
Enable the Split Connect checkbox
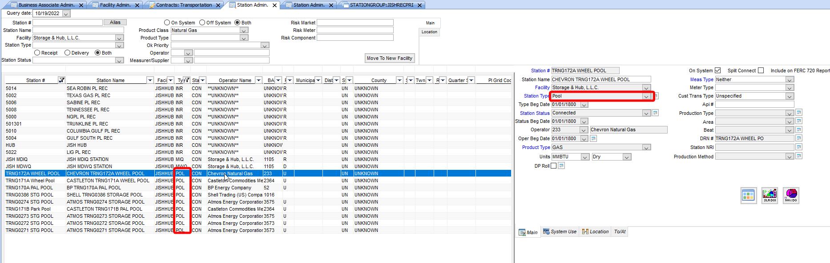pos(761,71)
